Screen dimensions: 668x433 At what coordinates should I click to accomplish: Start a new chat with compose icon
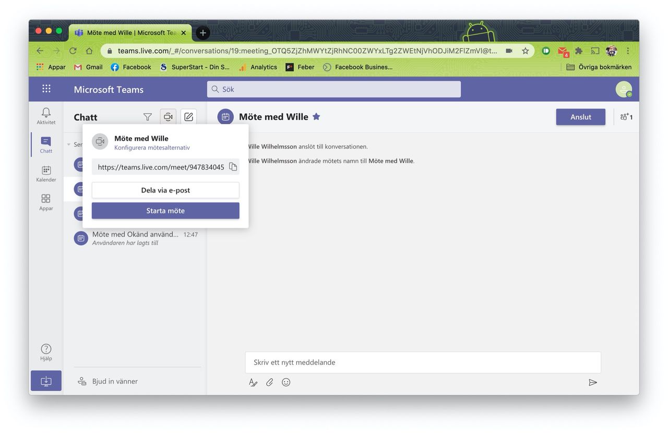tap(188, 117)
